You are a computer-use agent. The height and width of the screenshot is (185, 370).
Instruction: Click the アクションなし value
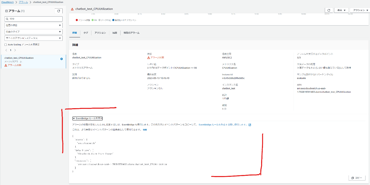(155, 88)
